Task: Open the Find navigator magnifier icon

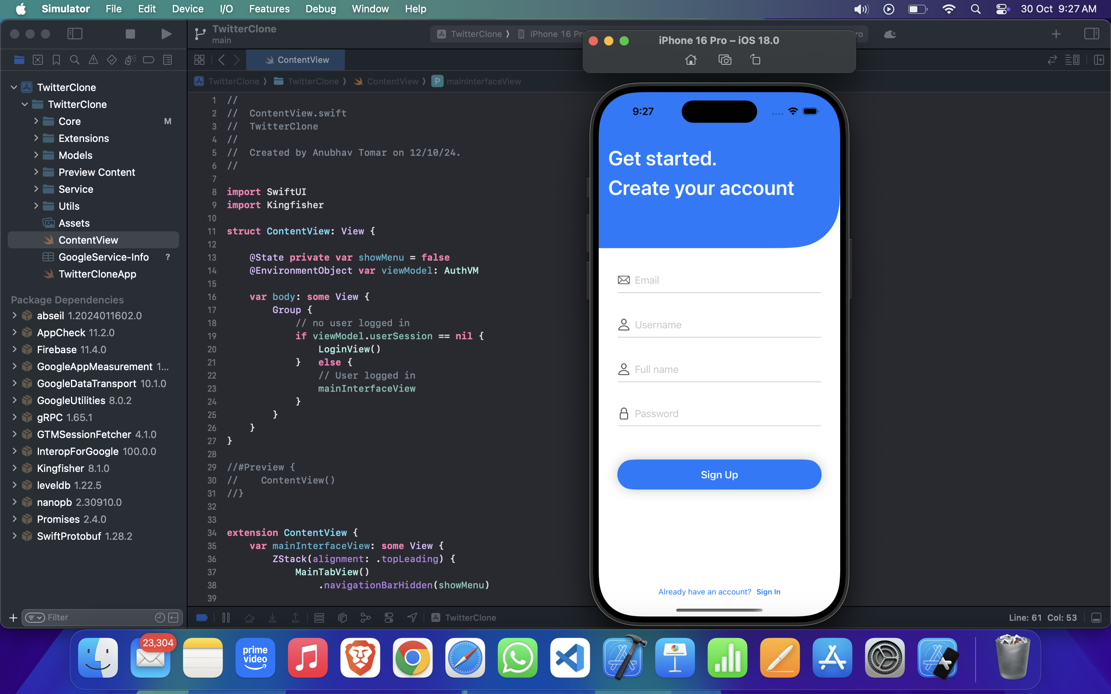Action: tap(74, 60)
